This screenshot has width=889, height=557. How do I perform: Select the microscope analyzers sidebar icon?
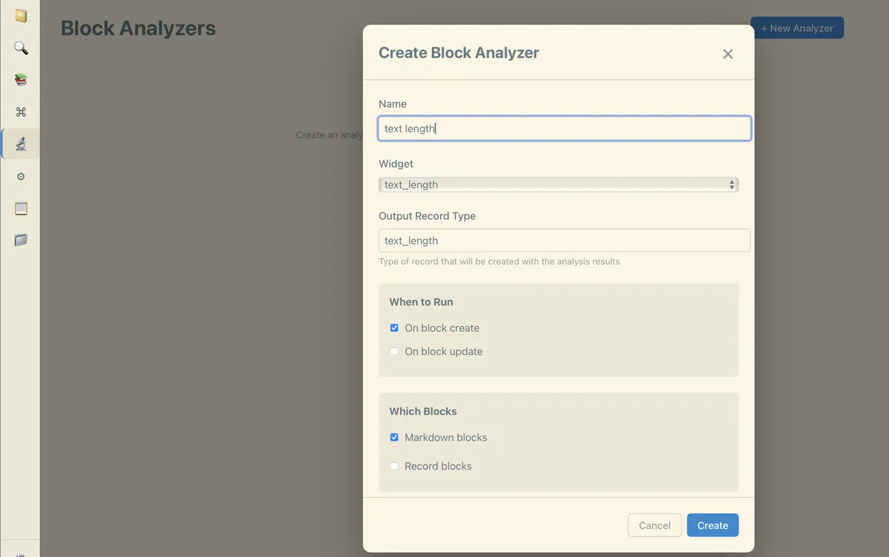pos(21,144)
